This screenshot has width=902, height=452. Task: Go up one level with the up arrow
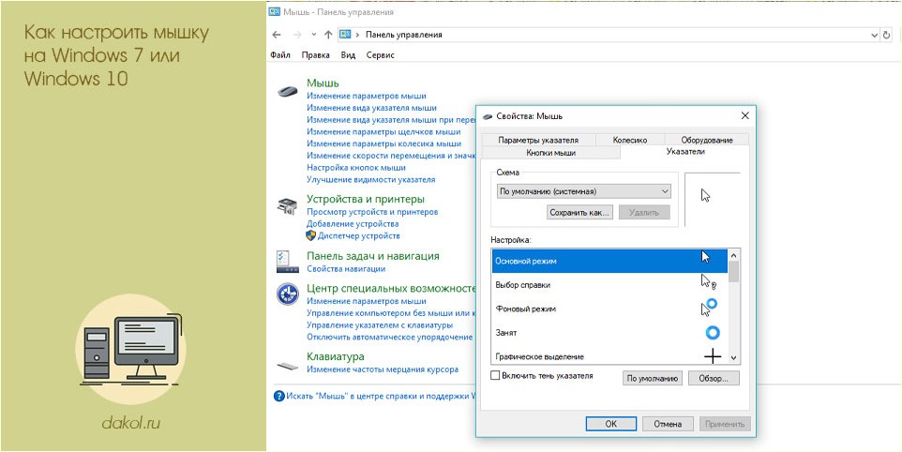point(328,35)
